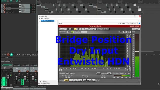Toggle the green spectrum display button beside Hold

72,32
